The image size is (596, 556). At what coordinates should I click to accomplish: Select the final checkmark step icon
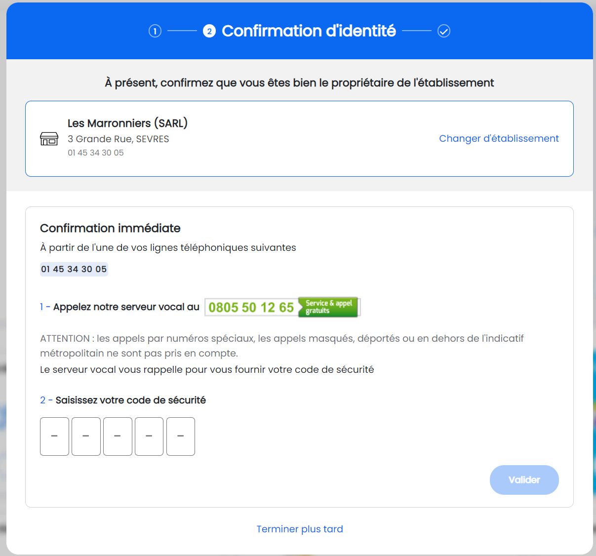pyautogui.click(x=444, y=31)
